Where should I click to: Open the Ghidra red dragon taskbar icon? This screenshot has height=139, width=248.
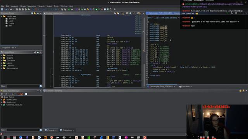click(145, 137)
